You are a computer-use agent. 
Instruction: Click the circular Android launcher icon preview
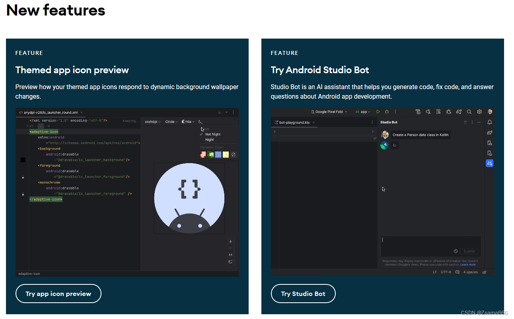189,198
